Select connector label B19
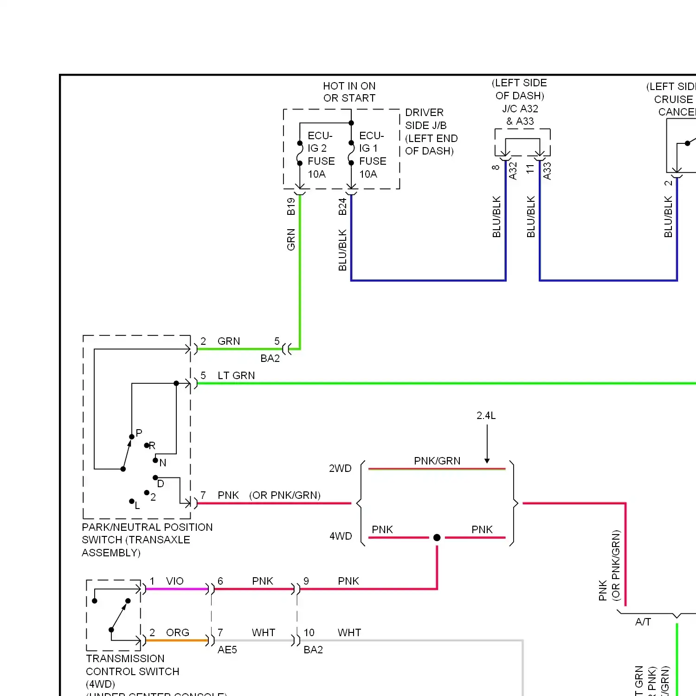 [291, 206]
